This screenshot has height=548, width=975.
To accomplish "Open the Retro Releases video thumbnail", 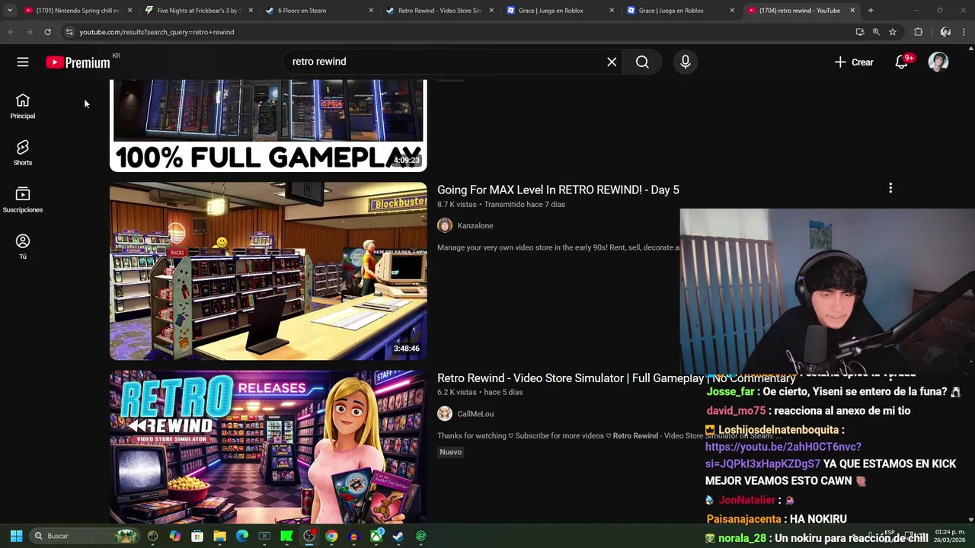I will [268, 447].
